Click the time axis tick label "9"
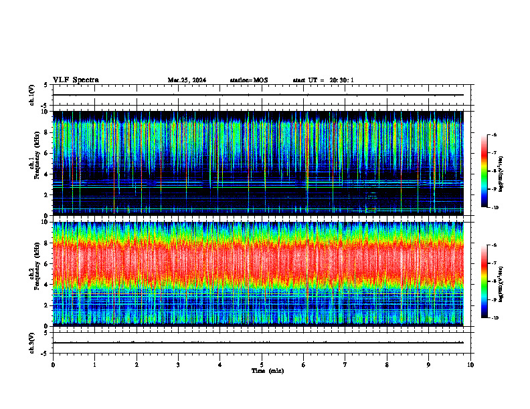 tap(428, 365)
